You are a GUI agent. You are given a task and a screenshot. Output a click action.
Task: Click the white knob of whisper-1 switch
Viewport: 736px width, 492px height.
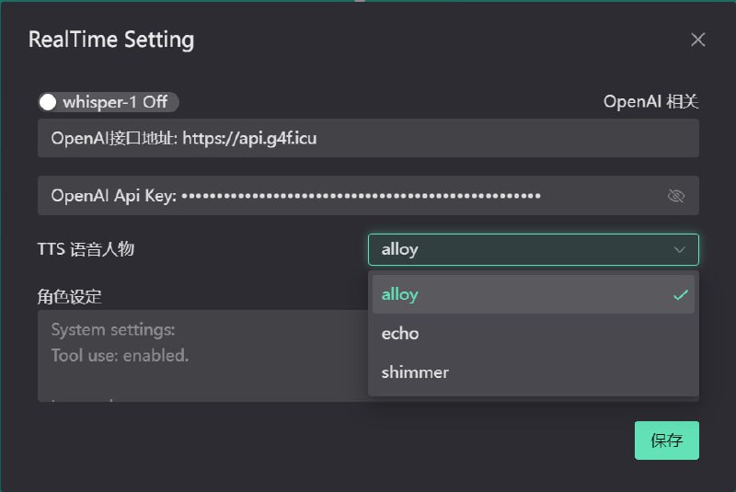(x=48, y=102)
